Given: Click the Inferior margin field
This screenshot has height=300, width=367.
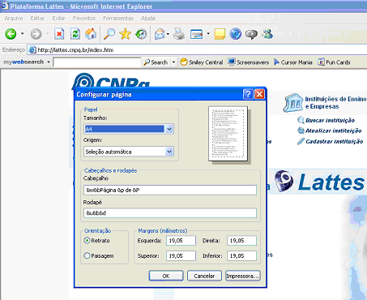Looking at the screenshot, I should click(241, 255).
